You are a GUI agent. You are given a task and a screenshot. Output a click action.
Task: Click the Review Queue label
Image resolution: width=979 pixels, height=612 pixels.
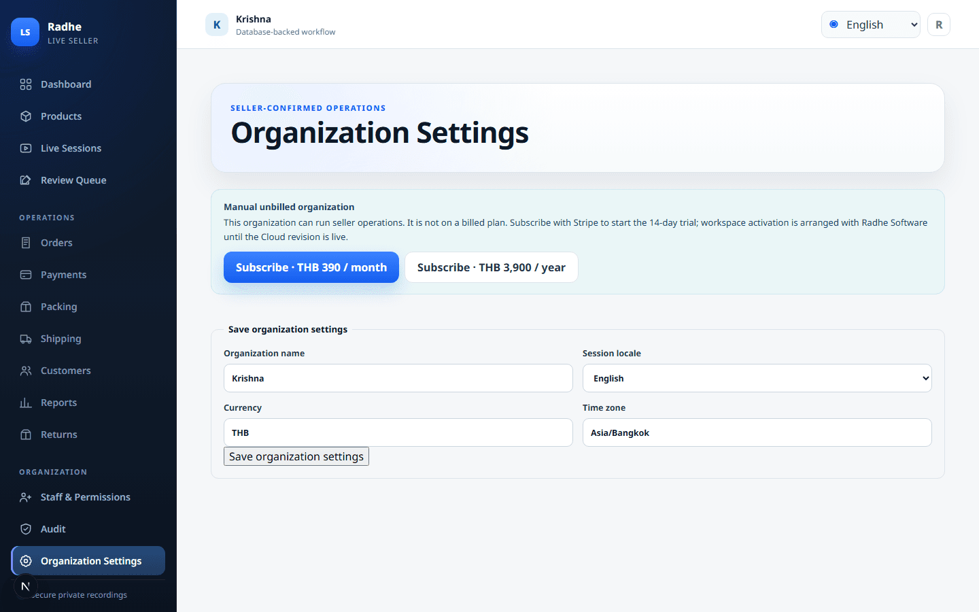(x=73, y=180)
